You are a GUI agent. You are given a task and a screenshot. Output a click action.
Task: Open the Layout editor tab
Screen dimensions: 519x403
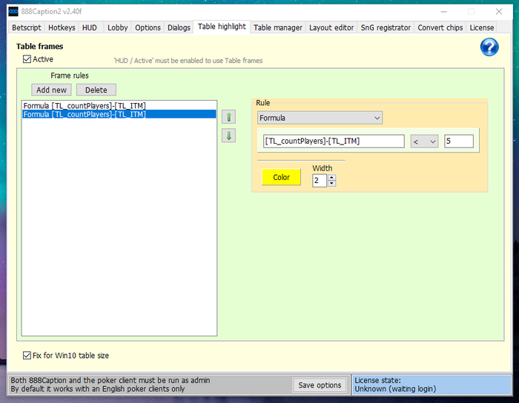pyautogui.click(x=331, y=27)
